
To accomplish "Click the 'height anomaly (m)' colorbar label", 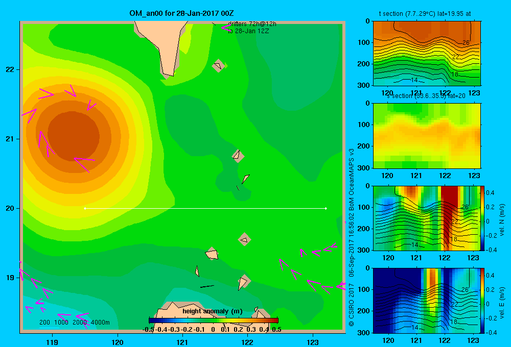I will click(x=213, y=311).
